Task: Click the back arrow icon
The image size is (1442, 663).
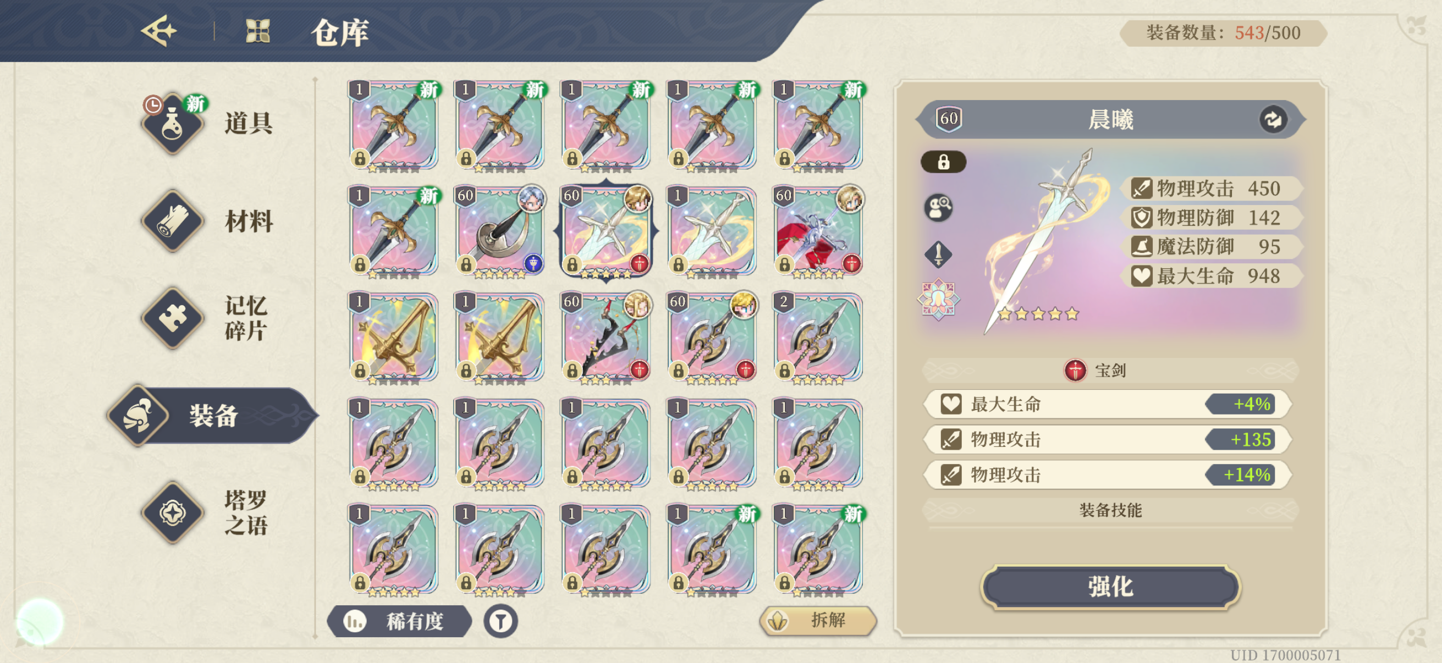Action: click(x=159, y=31)
